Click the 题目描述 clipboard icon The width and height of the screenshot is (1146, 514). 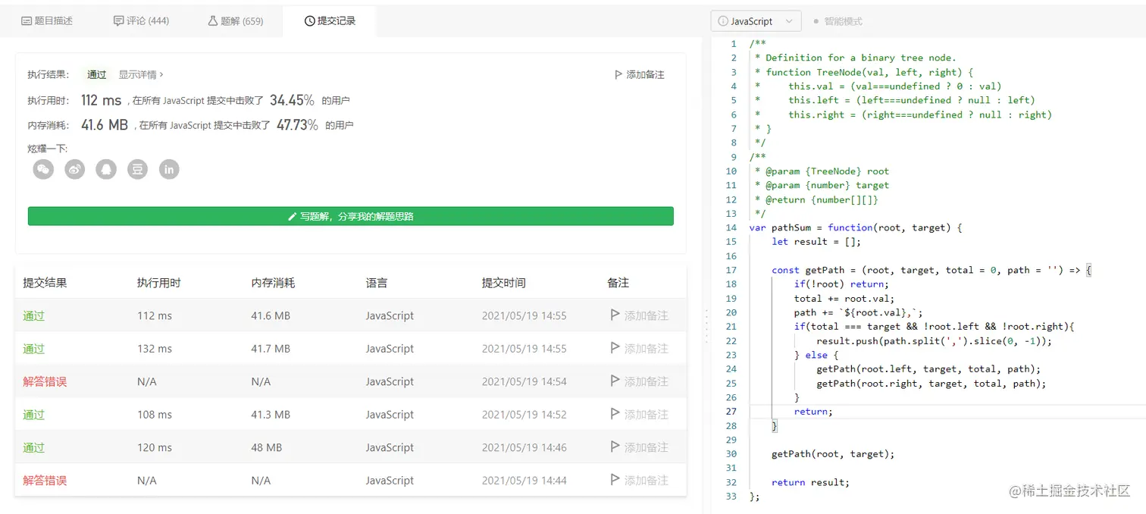(x=25, y=20)
